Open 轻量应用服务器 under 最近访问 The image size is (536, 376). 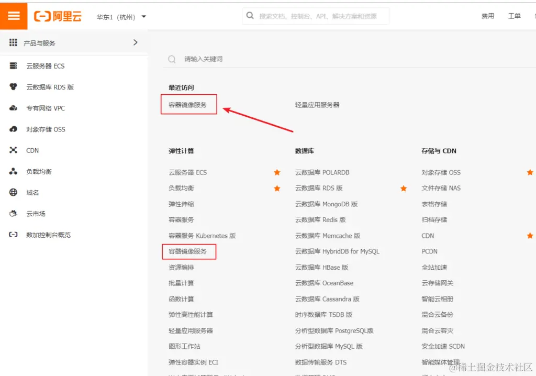tap(317, 105)
